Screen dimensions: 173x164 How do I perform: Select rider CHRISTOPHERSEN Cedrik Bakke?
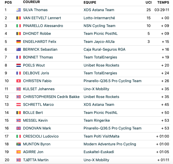(51, 97)
